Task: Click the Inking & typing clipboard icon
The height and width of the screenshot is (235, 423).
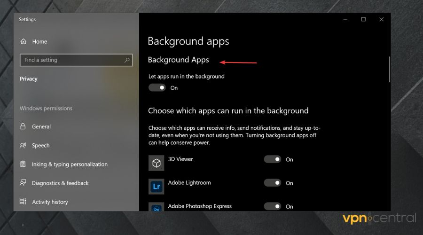Action: 23,164
